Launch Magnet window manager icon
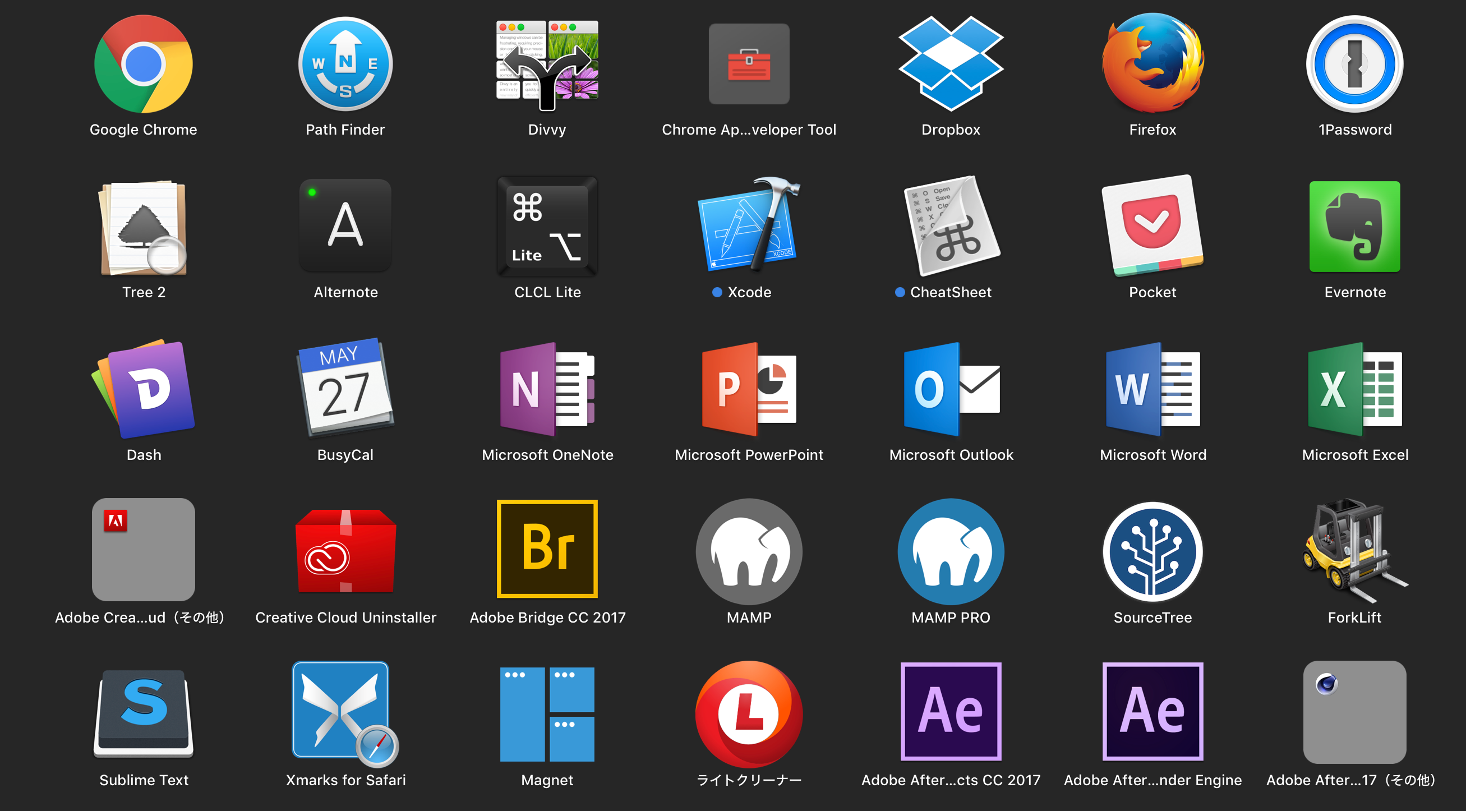1466x811 pixels. (x=547, y=713)
